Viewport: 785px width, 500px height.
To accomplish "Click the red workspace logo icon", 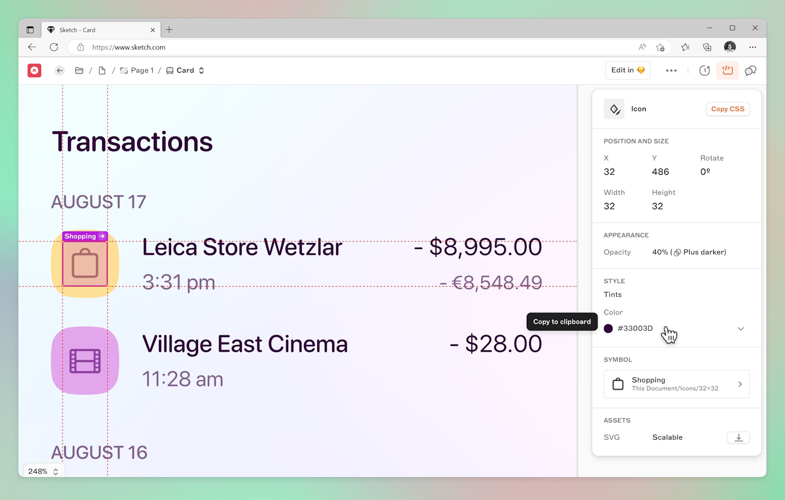I will click(34, 71).
